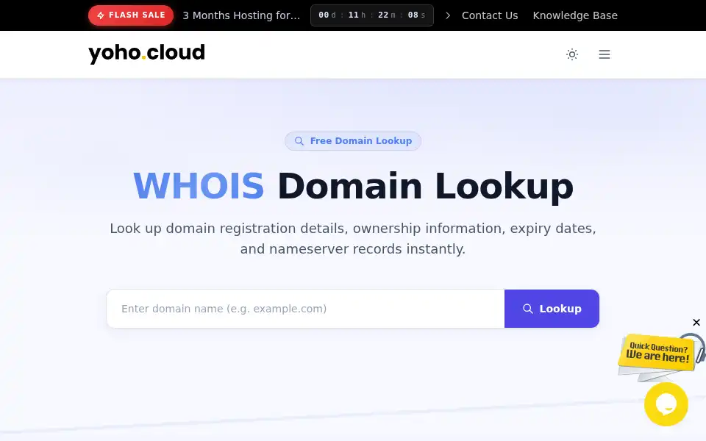Focus the domain name input field

tap(306, 309)
